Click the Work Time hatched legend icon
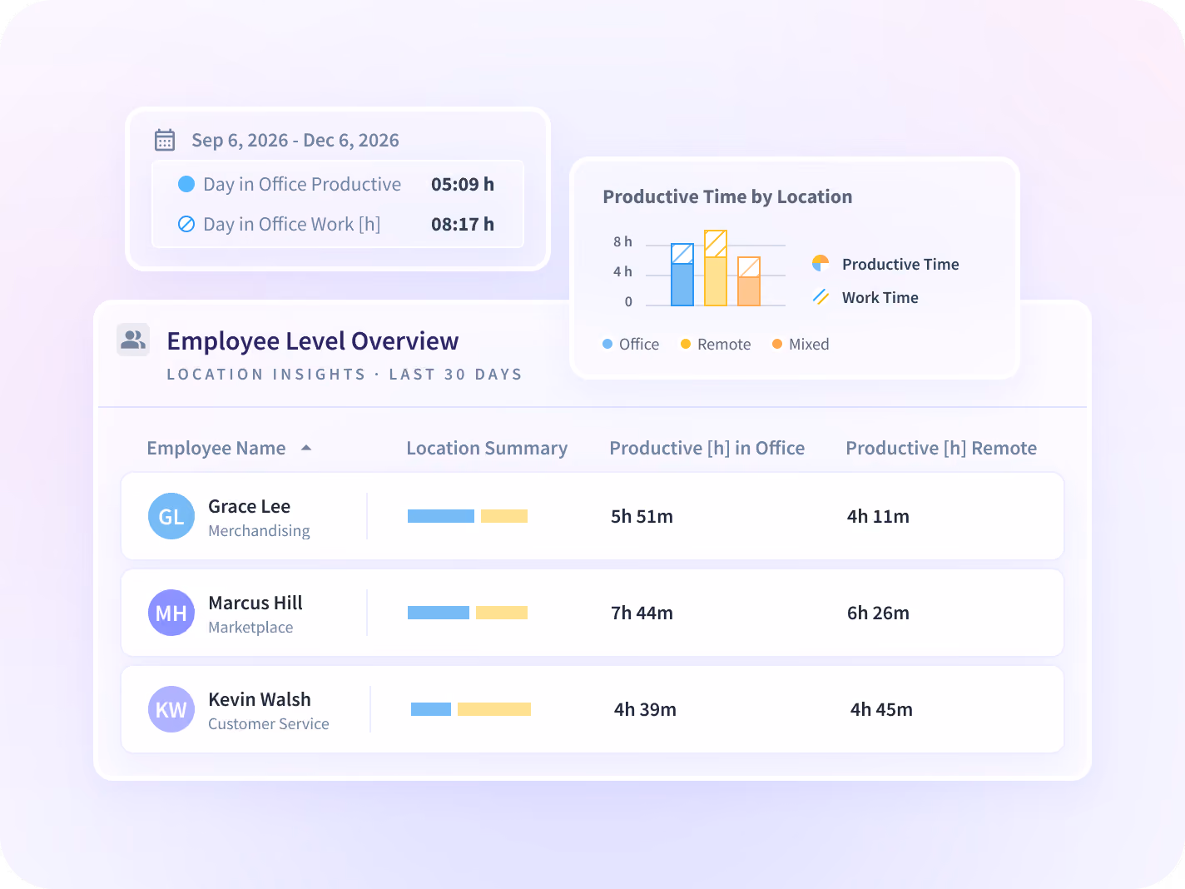 821,297
